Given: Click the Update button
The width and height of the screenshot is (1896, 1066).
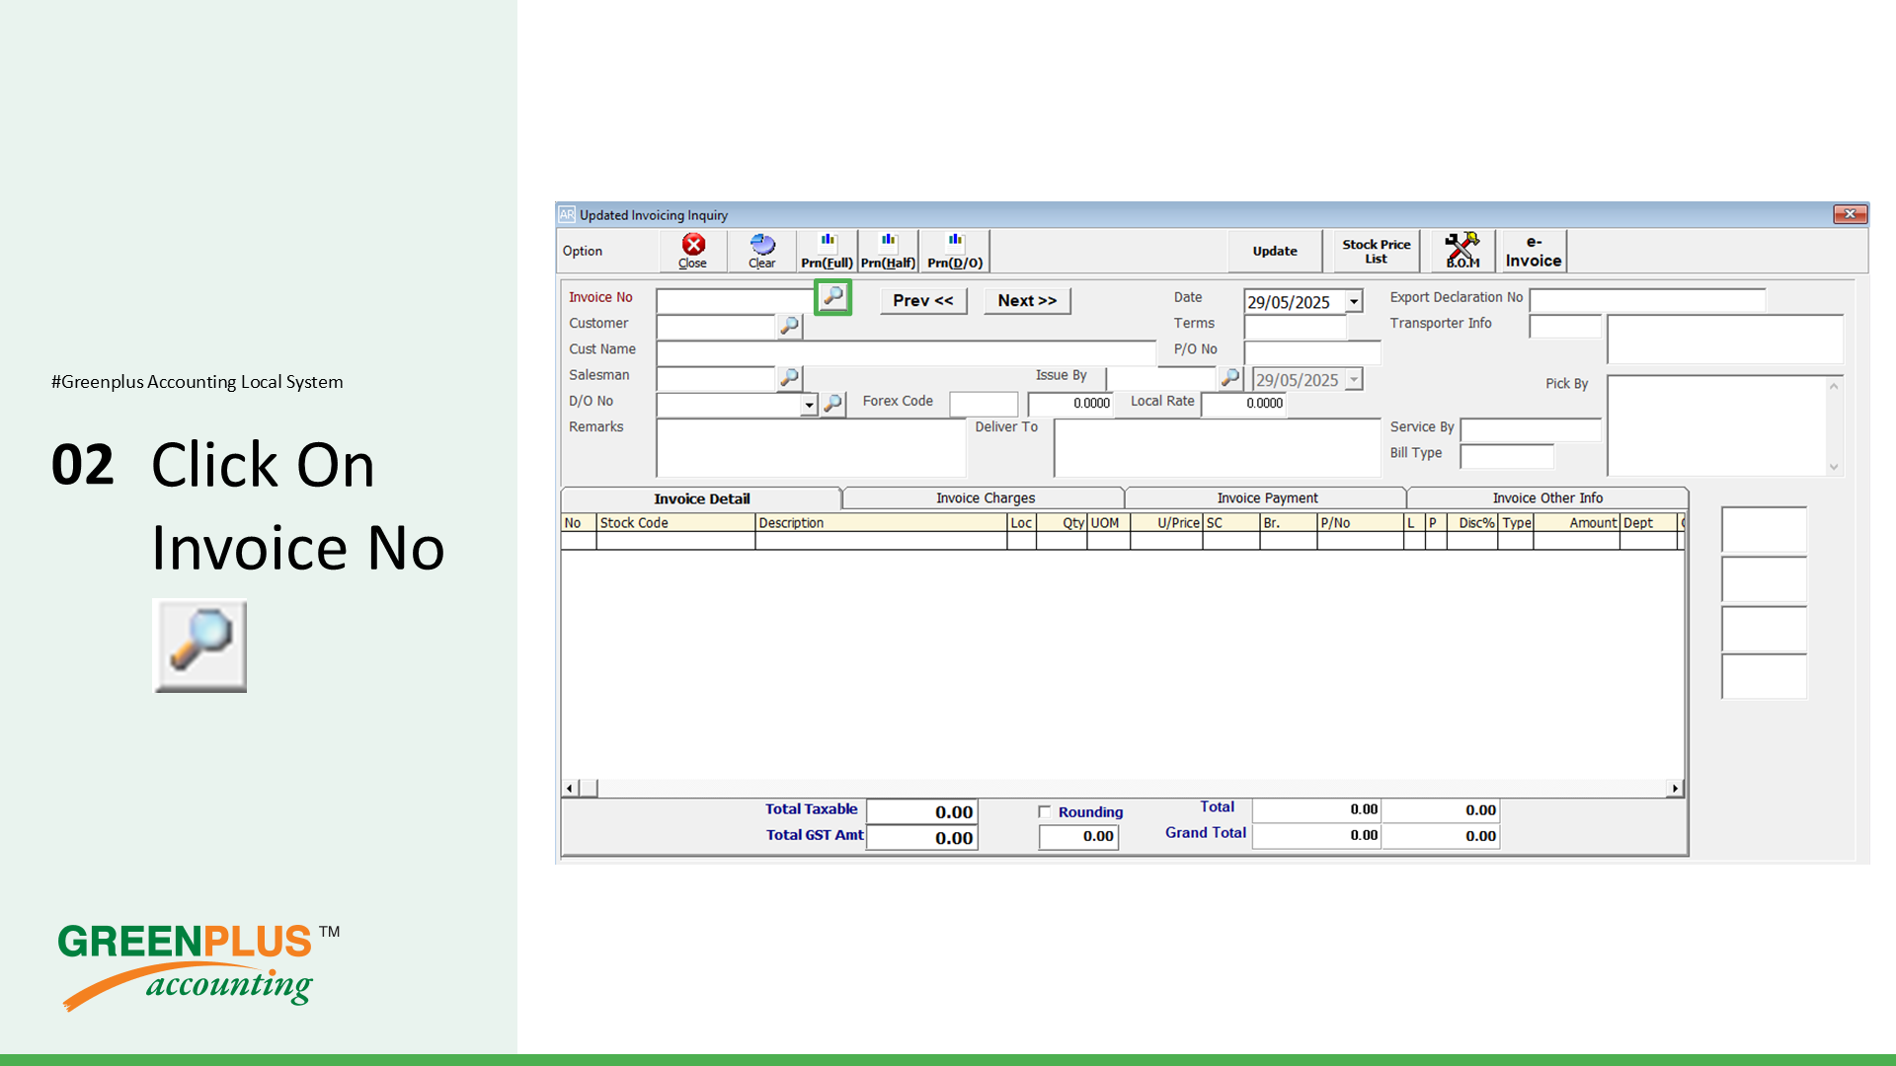Looking at the screenshot, I should pyautogui.click(x=1275, y=251).
